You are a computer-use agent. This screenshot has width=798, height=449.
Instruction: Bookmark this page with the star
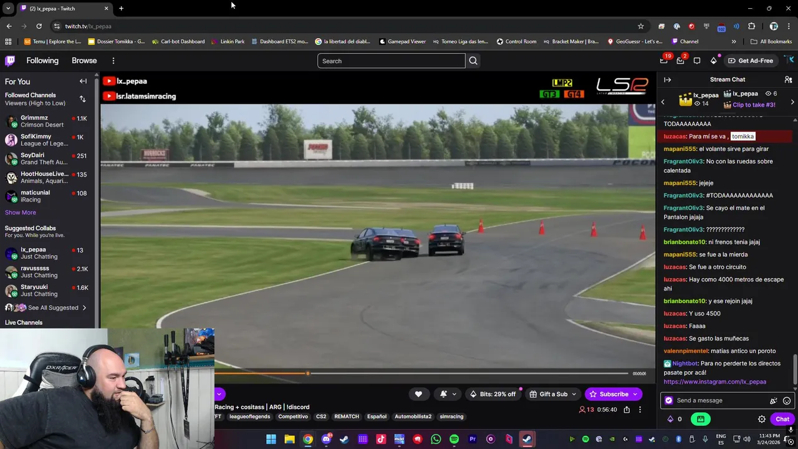coord(640,26)
